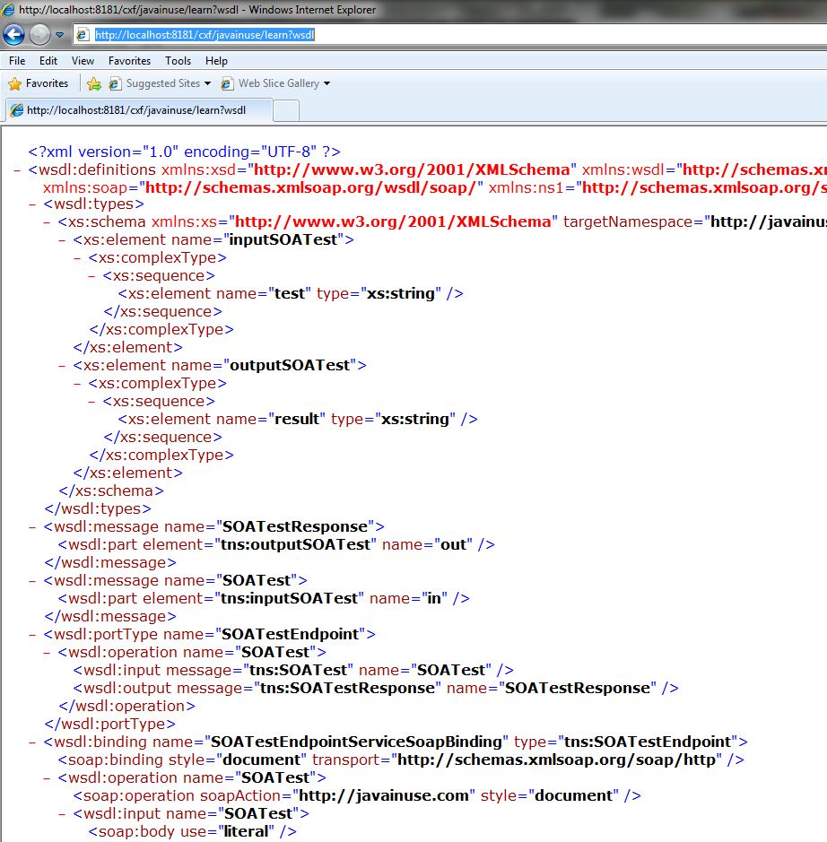Click the Web Slice Gallery icon
827x842 pixels.
tap(227, 83)
